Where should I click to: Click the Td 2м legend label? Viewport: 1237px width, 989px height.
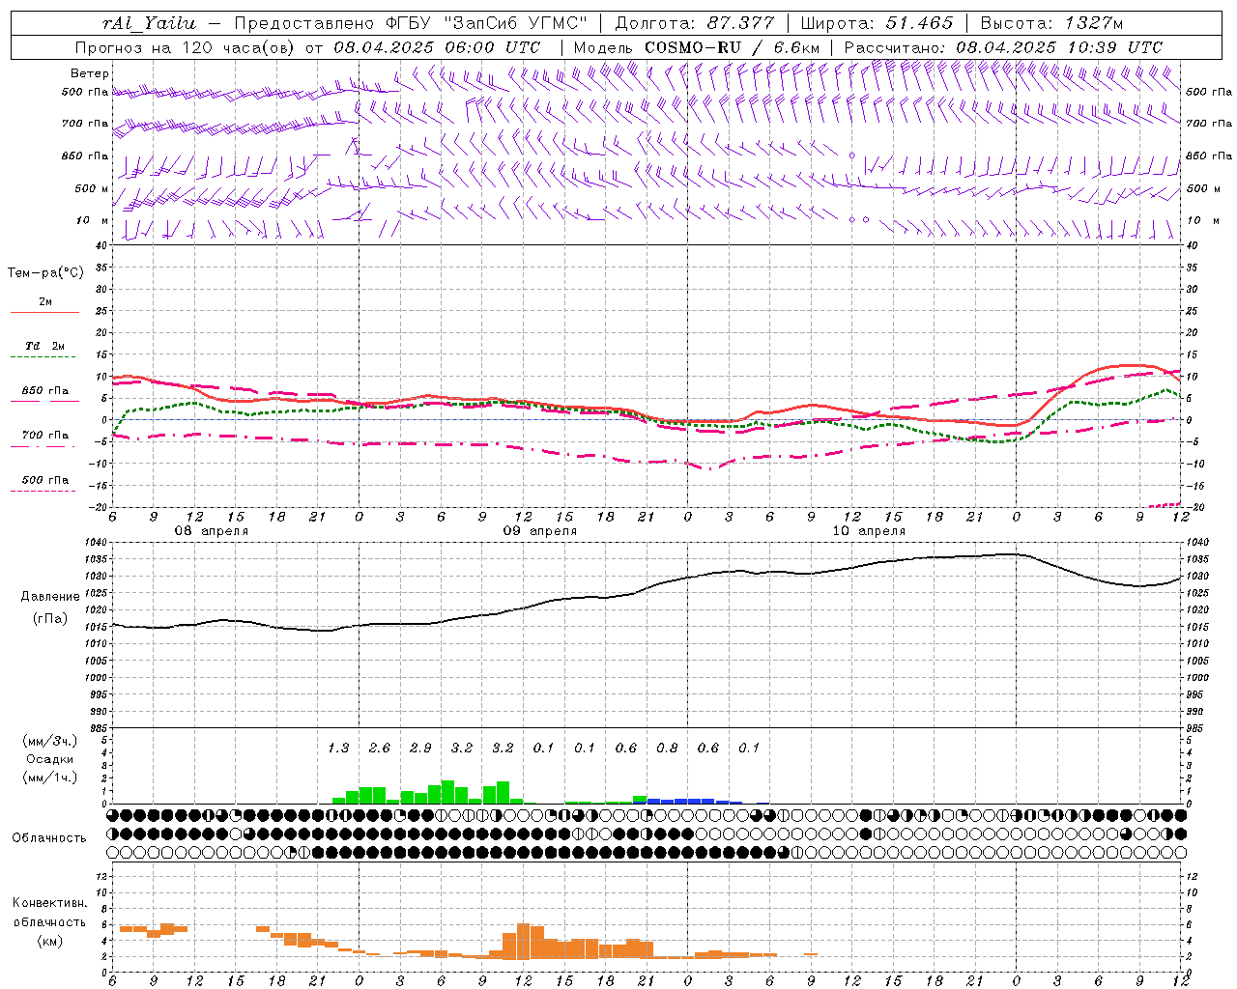45,346
